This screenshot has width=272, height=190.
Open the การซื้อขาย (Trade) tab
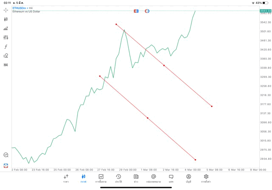101,178
